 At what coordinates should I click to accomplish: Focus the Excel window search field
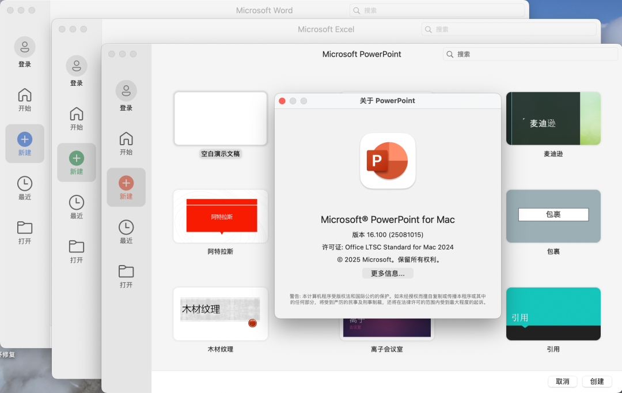point(509,29)
